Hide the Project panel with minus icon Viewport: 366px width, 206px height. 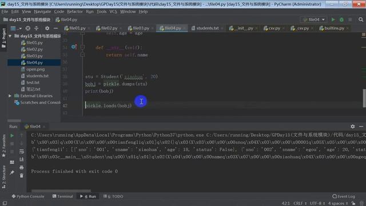[x=55, y=28]
